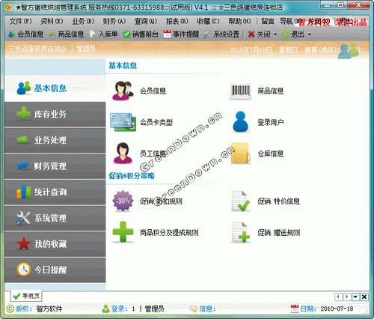This screenshot has width=374, height=319.
Task: Open the 报表(R) menu
Action: click(177, 22)
